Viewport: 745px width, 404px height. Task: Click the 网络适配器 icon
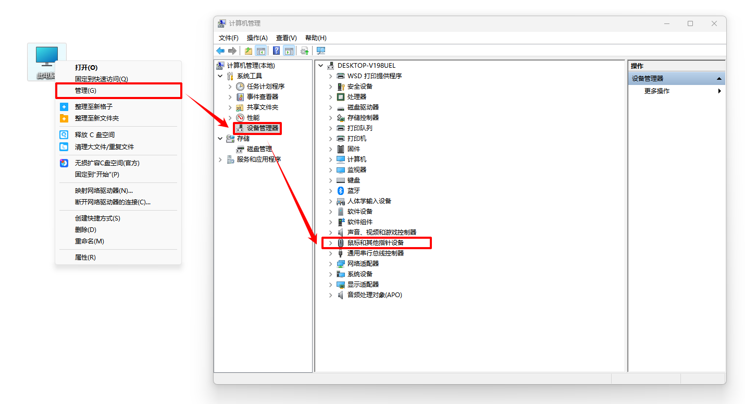coord(341,263)
